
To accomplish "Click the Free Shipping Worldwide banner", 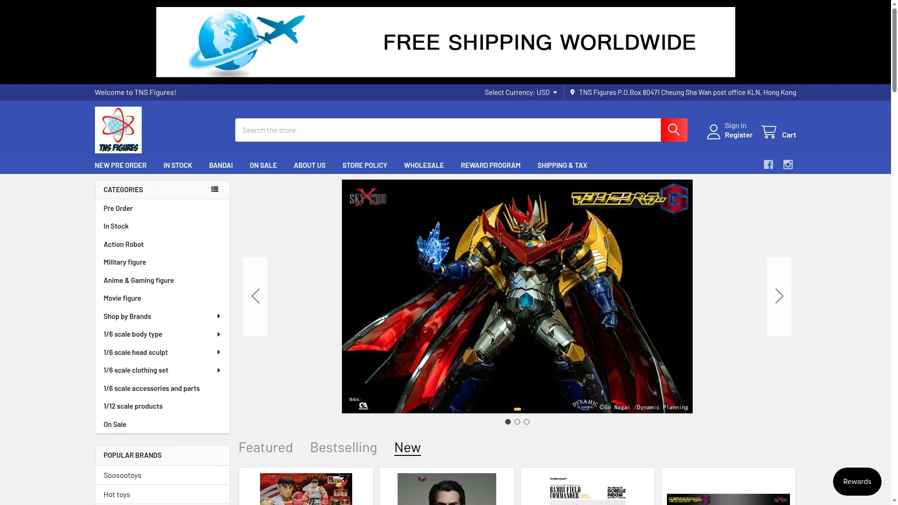I will click(x=446, y=42).
